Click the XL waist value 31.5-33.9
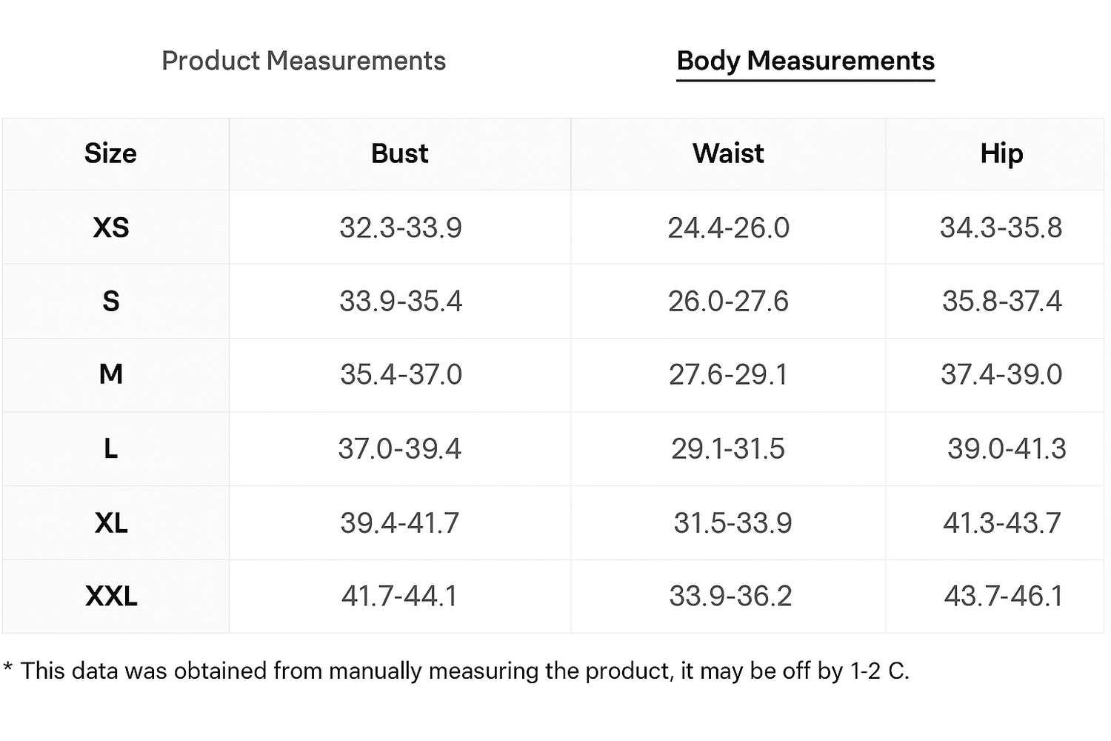Image resolution: width=1111 pixels, height=741 pixels. 733,522
